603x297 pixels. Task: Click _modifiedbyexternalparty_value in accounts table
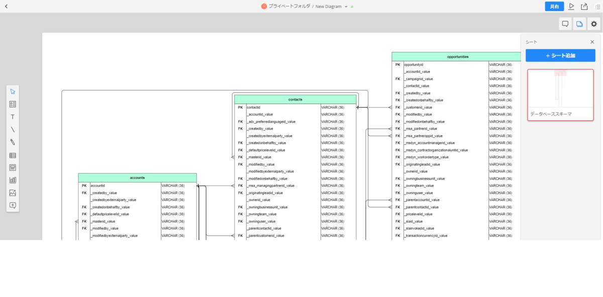[x=114, y=236]
